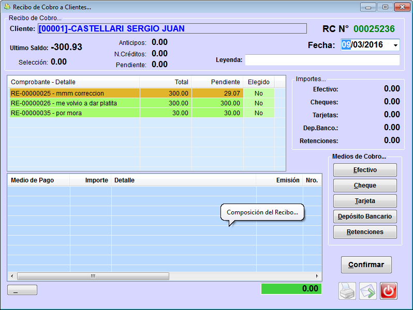
Task: Add payment with Tarjeta button
Action: [365, 201]
